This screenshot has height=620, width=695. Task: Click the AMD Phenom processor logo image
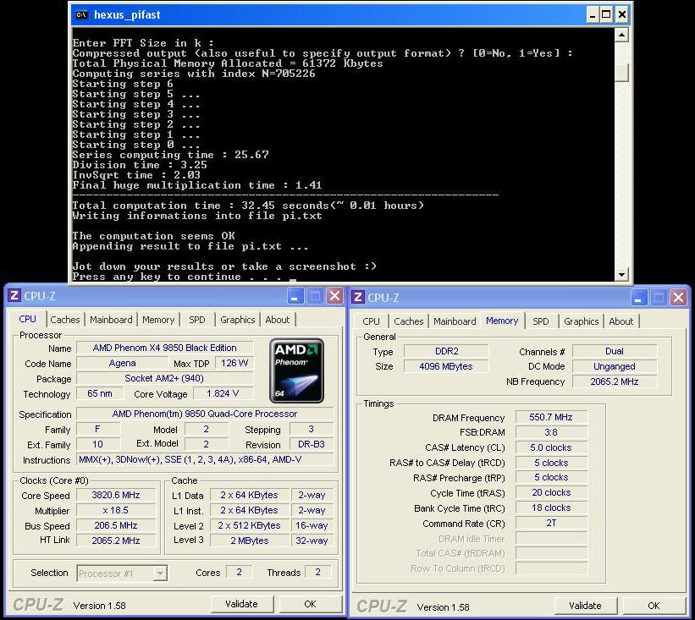[x=296, y=370]
